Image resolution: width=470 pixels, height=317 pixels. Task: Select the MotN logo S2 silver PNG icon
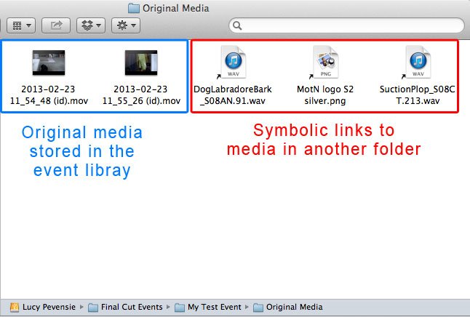click(325, 62)
